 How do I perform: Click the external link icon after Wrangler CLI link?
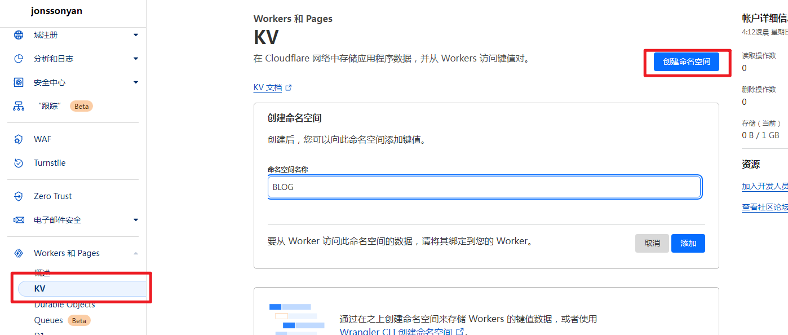[x=460, y=332]
